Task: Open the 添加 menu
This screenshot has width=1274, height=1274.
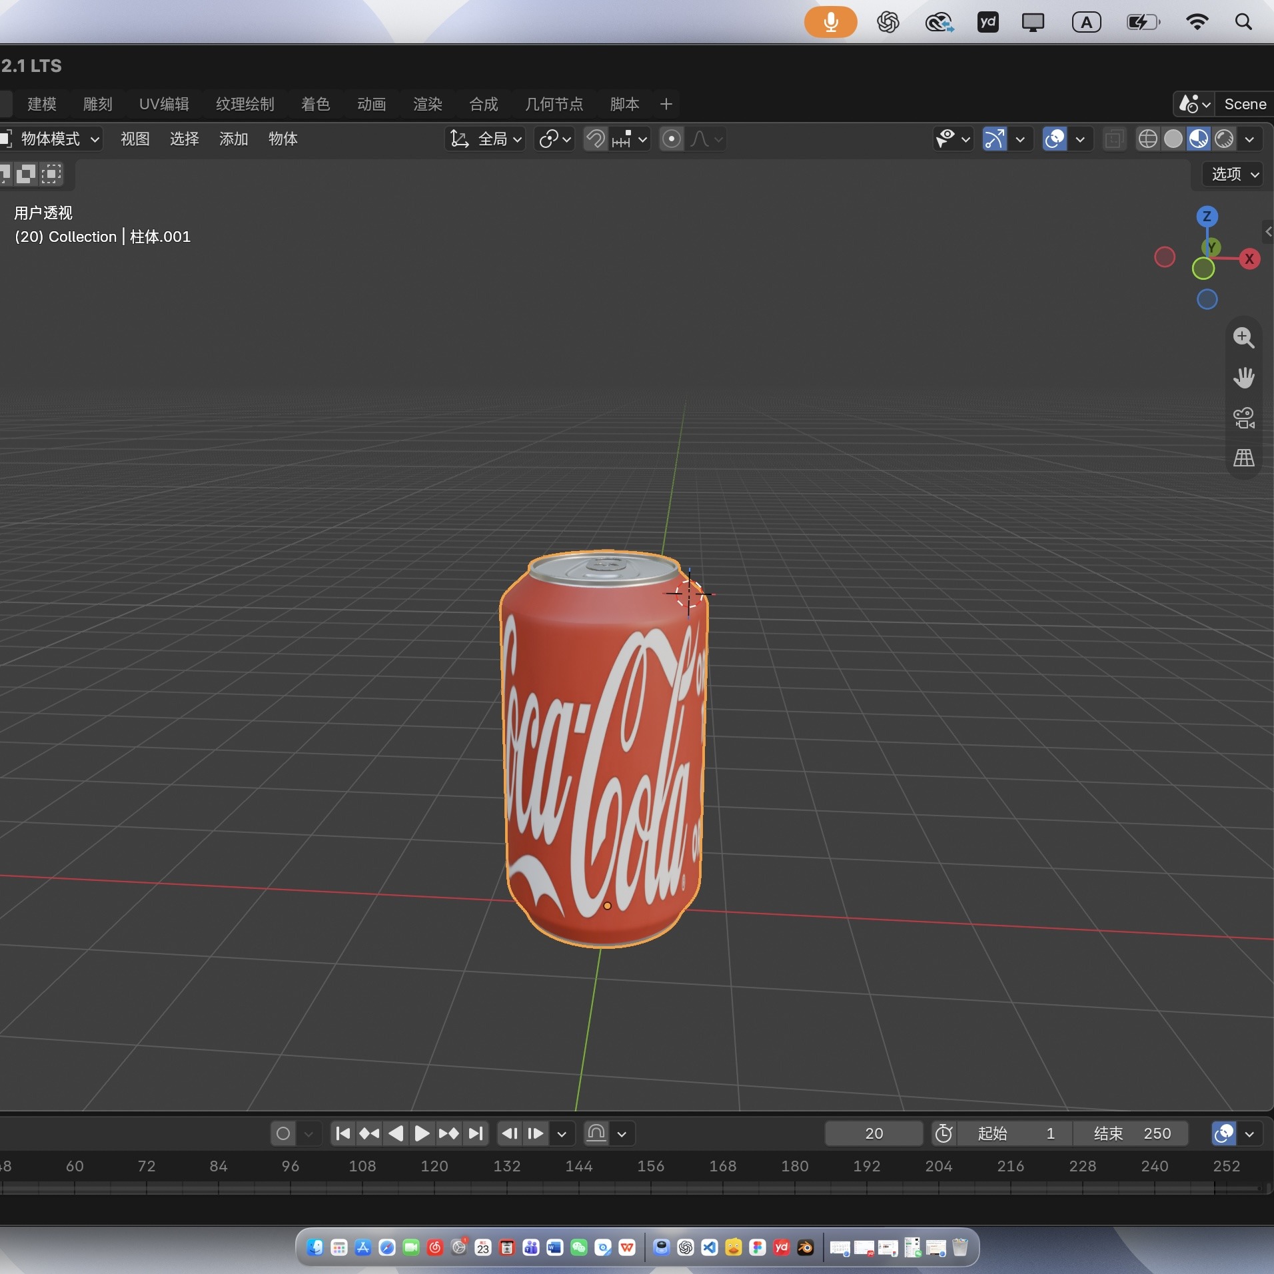Action: 234,139
